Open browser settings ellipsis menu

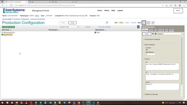pyautogui.click(x=184, y=5)
